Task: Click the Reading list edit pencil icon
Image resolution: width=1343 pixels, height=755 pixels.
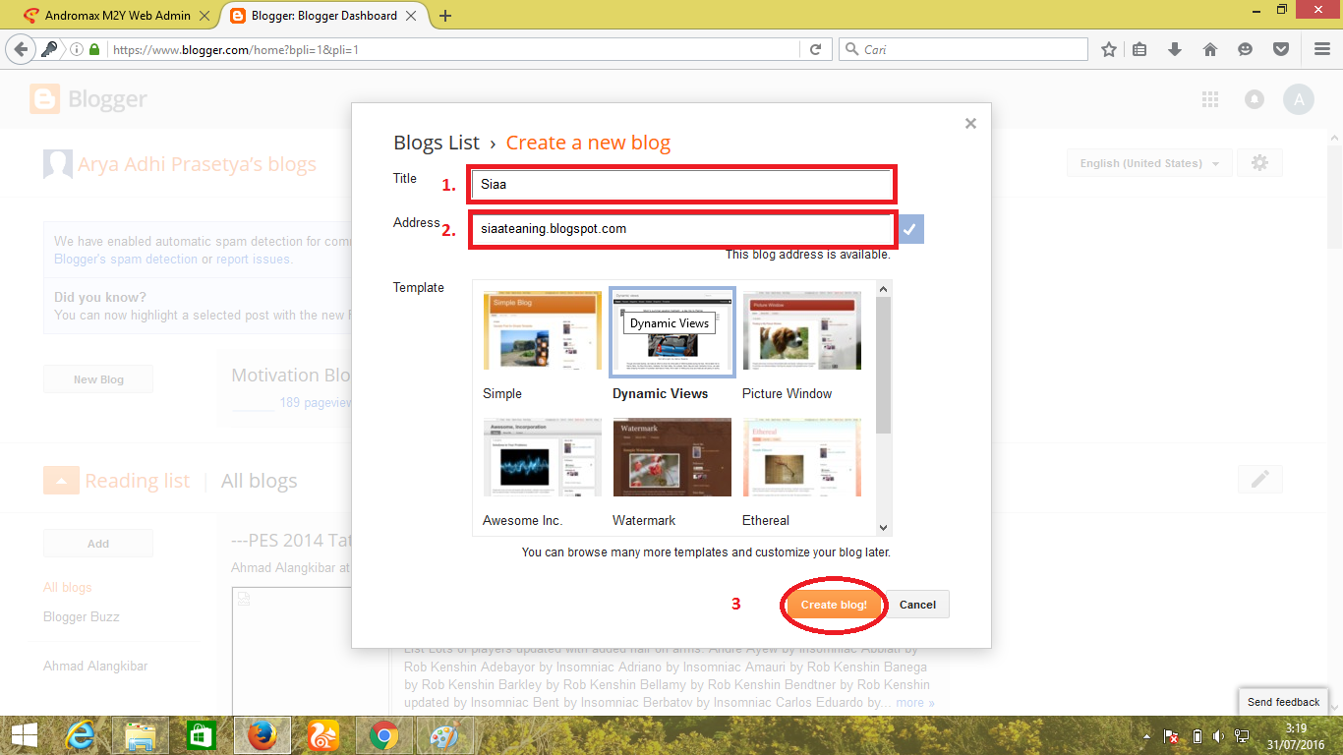Action: (1259, 480)
